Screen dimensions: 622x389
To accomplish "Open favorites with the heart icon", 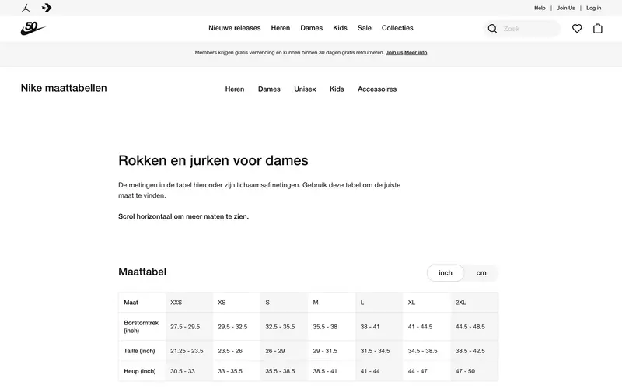I will pyautogui.click(x=577, y=29).
